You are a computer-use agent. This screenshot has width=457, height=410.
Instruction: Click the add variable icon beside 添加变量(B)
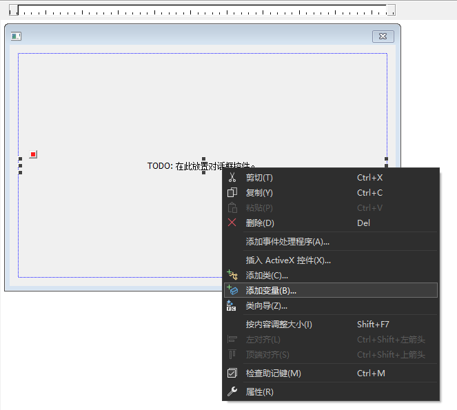point(232,290)
